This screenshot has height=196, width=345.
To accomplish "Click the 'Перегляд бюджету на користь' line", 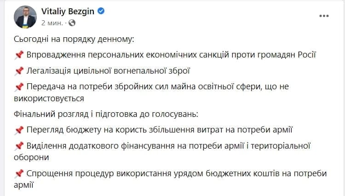I will [x=160, y=130].
